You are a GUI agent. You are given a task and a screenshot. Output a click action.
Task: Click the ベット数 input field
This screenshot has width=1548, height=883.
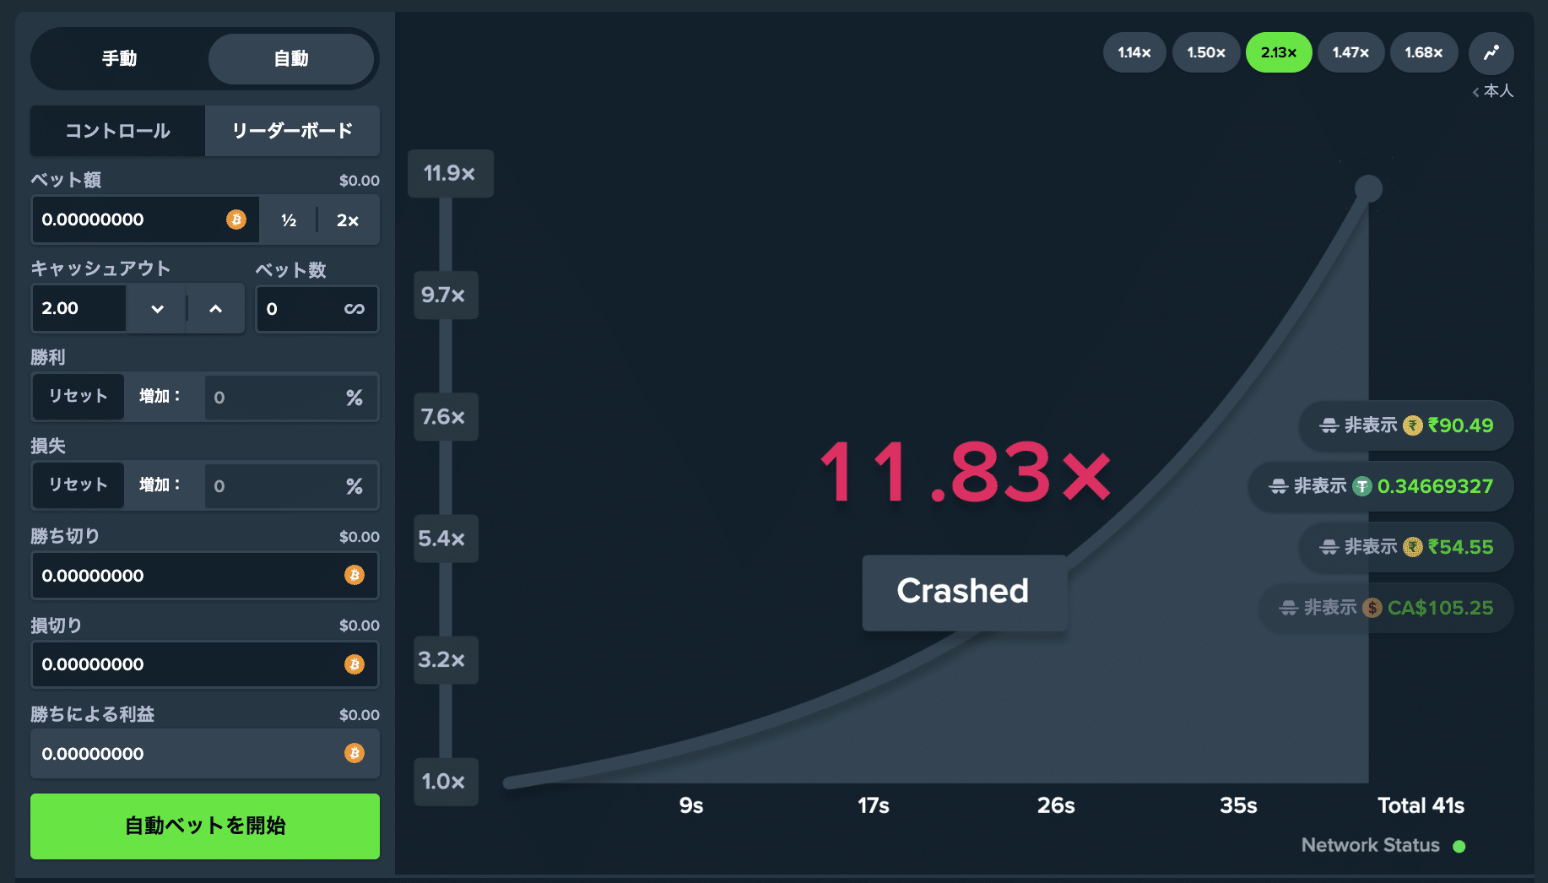317,309
